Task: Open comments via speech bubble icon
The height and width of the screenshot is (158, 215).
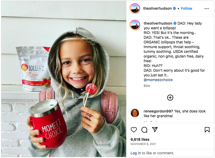Action: tap(144, 130)
